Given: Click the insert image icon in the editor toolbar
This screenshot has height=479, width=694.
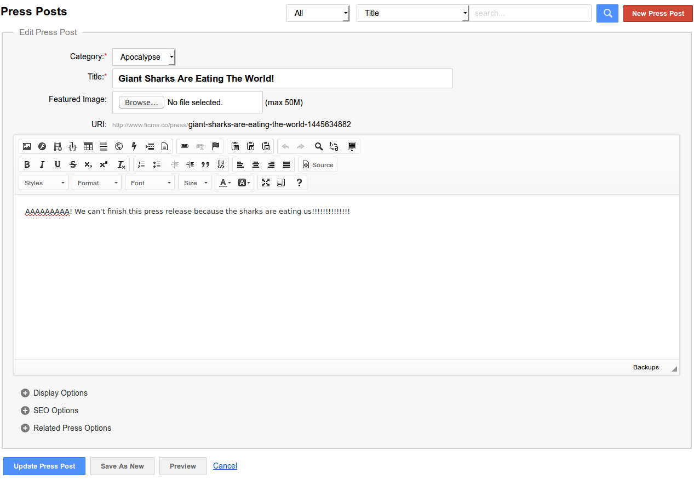Looking at the screenshot, I should 27,146.
